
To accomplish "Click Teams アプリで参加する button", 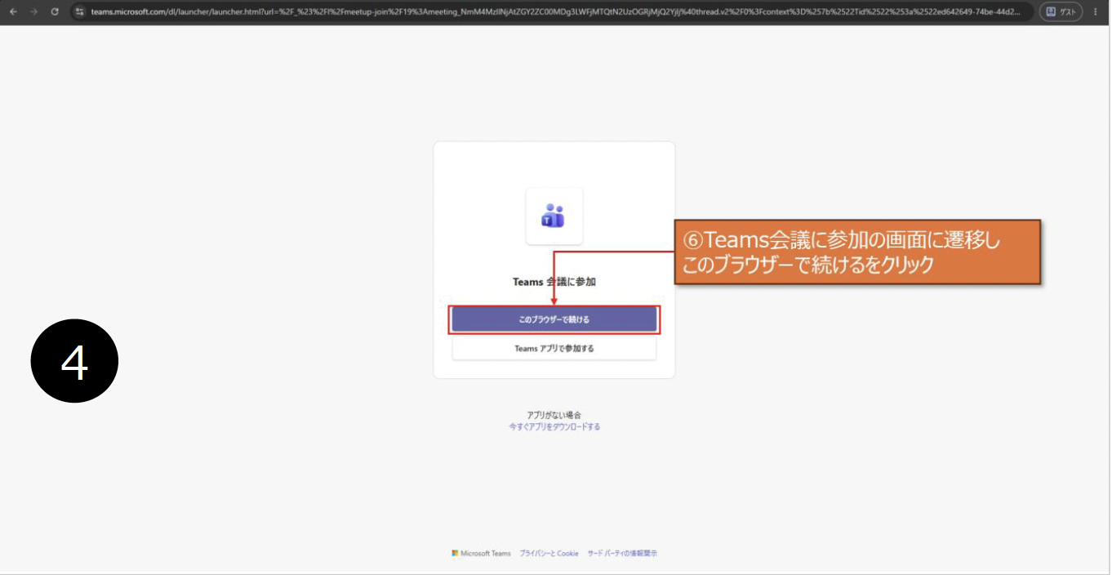I will [x=554, y=348].
